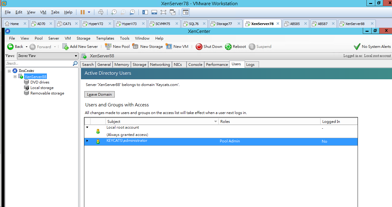Open the XenCenter Tools menu
The height and width of the screenshot is (207, 392).
pyautogui.click(x=124, y=38)
